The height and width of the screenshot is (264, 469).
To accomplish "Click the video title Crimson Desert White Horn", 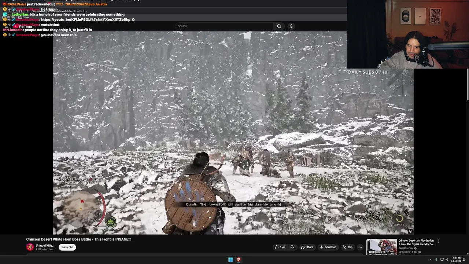I will click(x=79, y=239).
